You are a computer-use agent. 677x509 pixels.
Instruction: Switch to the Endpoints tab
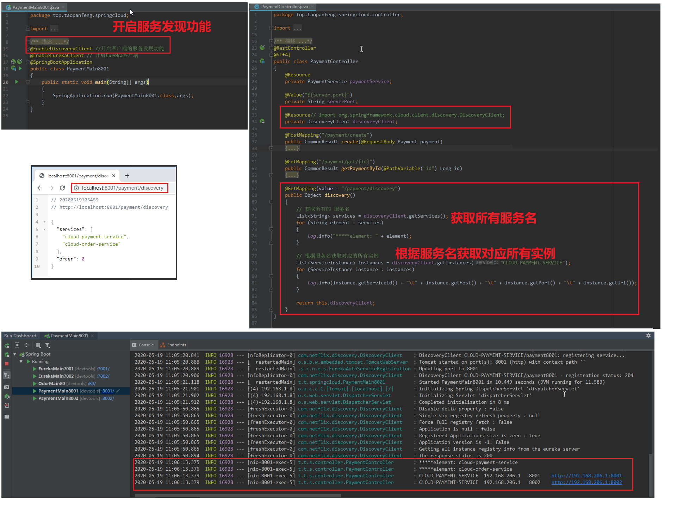(173, 345)
